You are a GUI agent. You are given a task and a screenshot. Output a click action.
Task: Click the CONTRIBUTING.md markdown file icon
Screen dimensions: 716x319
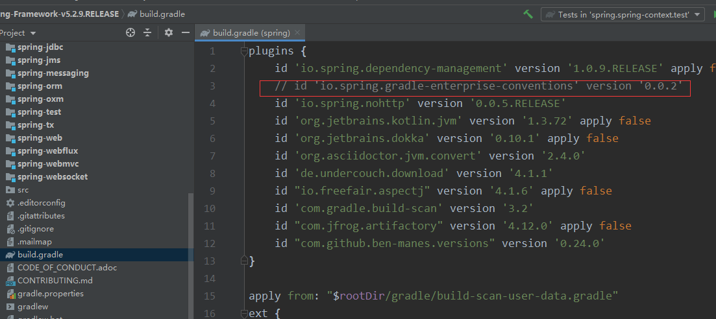coord(10,281)
